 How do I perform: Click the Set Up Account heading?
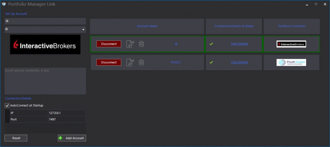(16, 14)
